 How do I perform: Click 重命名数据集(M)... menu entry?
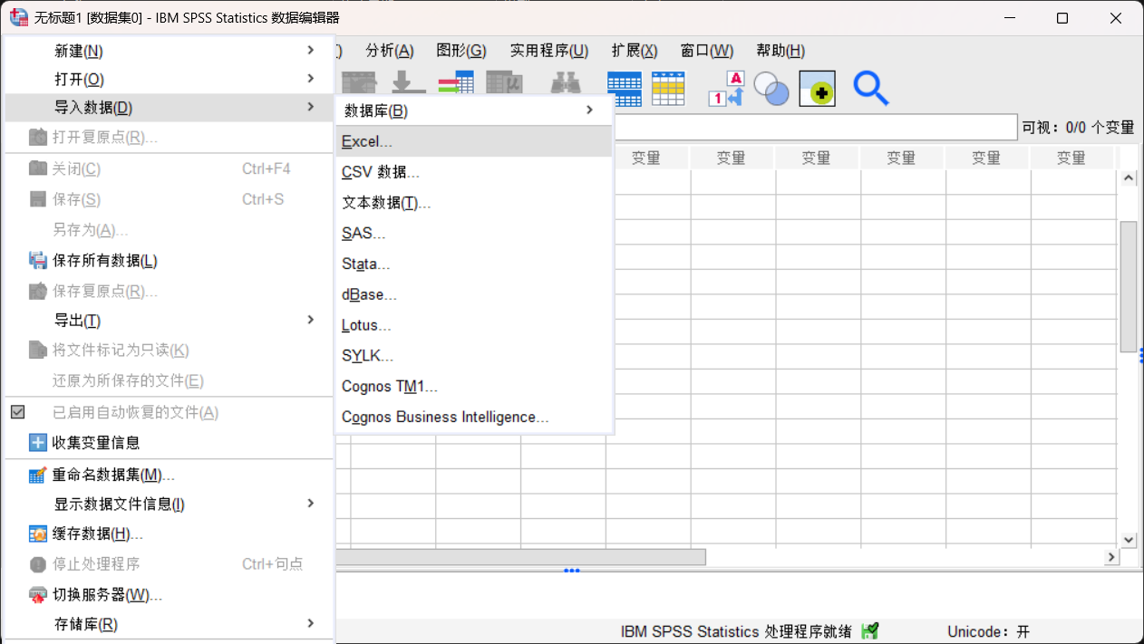(x=170, y=475)
